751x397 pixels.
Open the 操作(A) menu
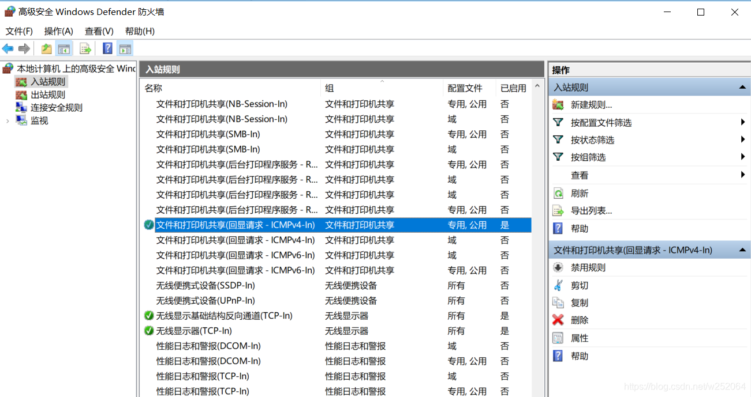click(59, 31)
